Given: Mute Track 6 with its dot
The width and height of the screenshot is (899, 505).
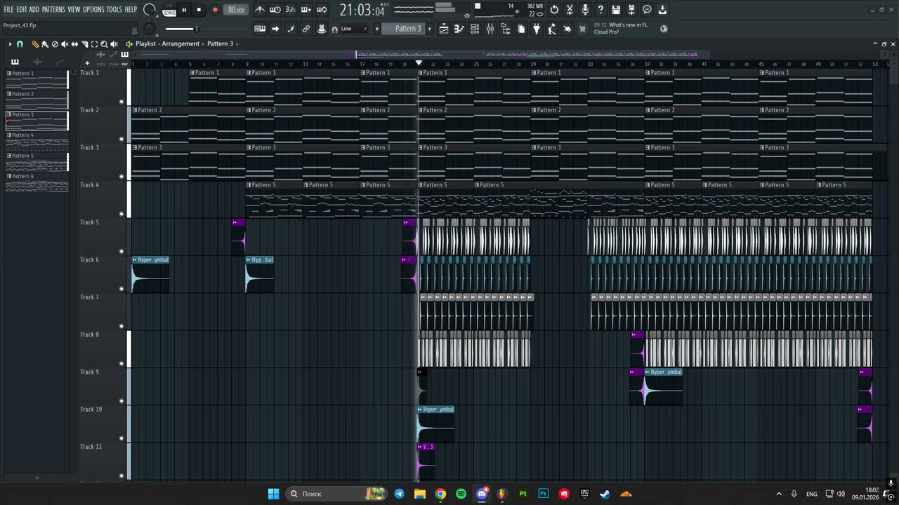Looking at the screenshot, I should tap(122, 289).
